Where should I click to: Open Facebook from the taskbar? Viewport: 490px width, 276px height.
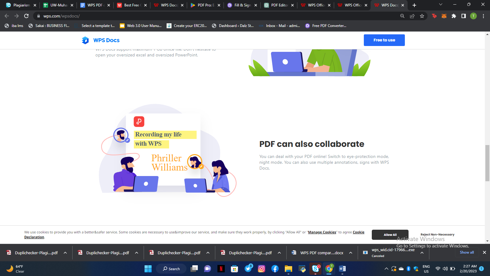coord(275,269)
